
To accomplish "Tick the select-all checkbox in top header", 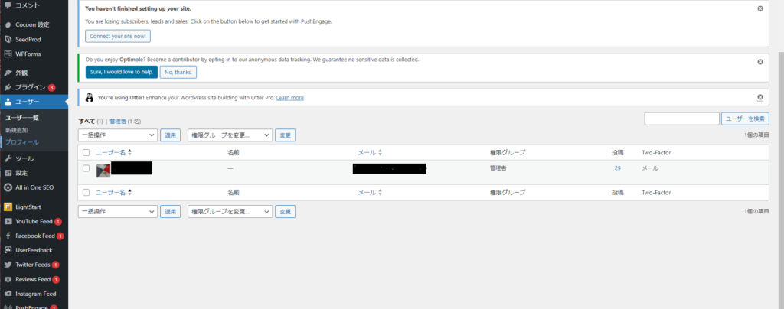I will tap(86, 153).
